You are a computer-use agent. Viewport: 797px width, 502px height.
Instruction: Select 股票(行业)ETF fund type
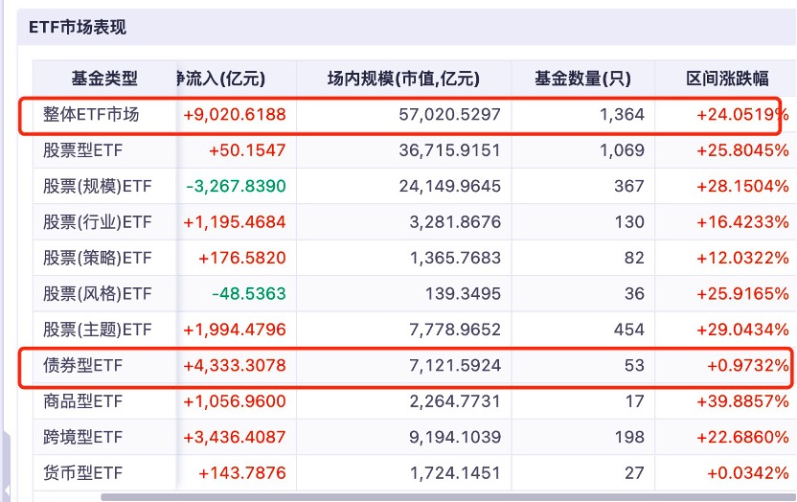tap(98, 222)
